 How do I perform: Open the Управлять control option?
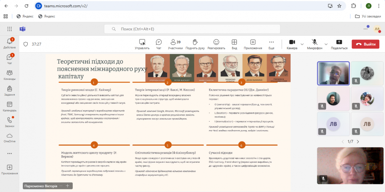tap(142, 44)
